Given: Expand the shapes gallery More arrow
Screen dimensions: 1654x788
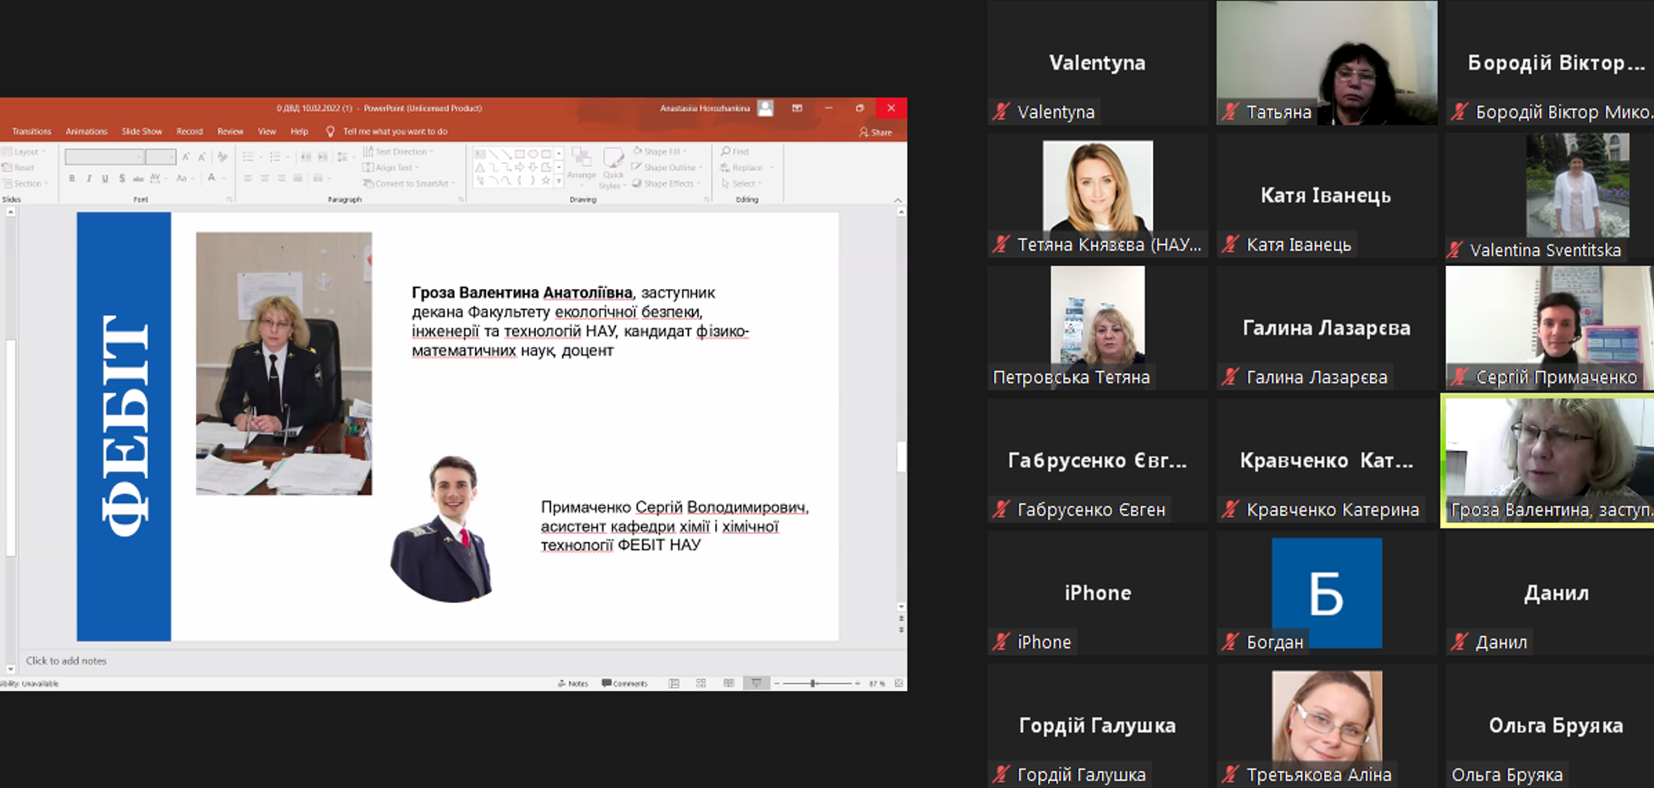Looking at the screenshot, I should (x=559, y=181).
